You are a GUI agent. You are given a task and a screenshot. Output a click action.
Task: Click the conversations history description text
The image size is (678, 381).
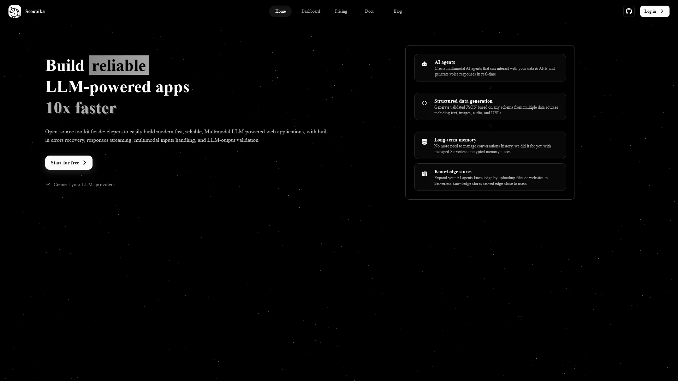pos(493,149)
